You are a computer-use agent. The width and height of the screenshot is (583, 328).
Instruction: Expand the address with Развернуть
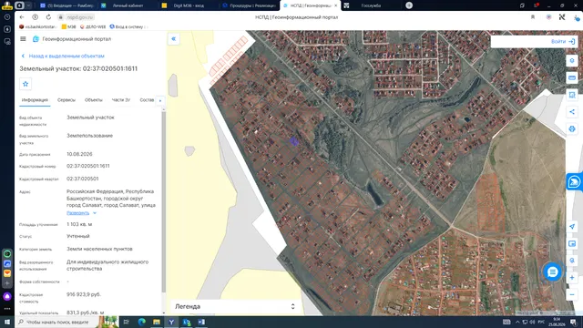coord(81,213)
